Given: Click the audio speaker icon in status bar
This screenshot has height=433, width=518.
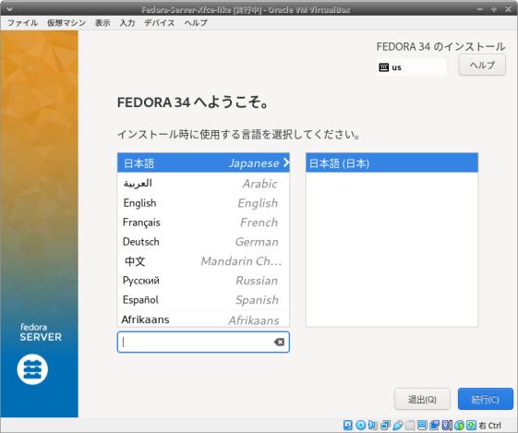Looking at the screenshot, I should click(x=373, y=425).
